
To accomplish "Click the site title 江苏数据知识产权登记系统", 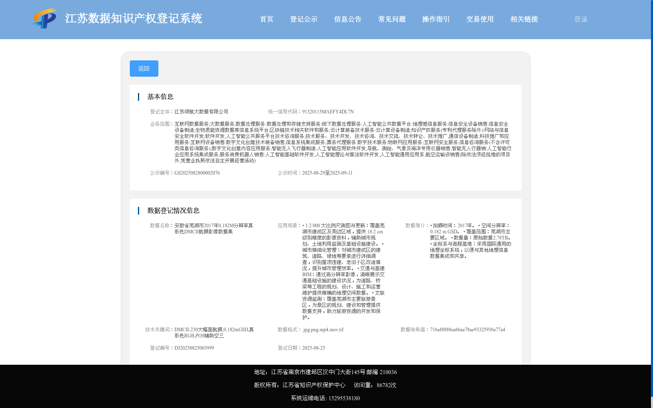I will [x=133, y=18].
